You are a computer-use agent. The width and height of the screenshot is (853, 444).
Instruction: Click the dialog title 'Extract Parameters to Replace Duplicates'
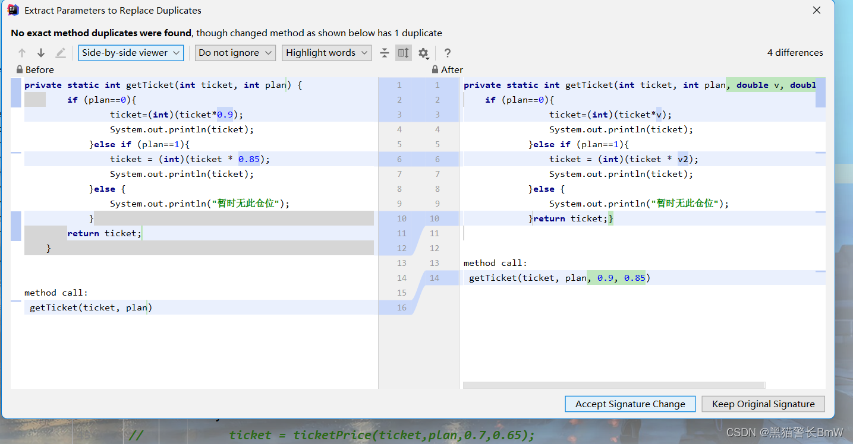click(x=113, y=10)
